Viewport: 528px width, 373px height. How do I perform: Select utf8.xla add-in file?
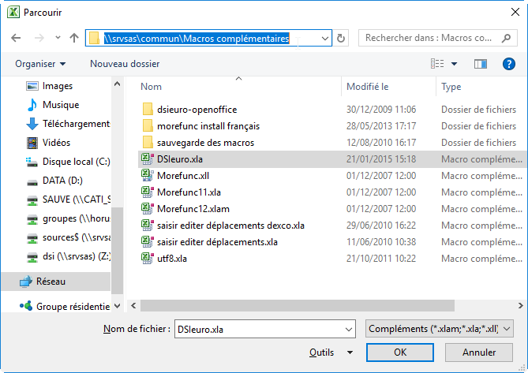coord(171,259)
